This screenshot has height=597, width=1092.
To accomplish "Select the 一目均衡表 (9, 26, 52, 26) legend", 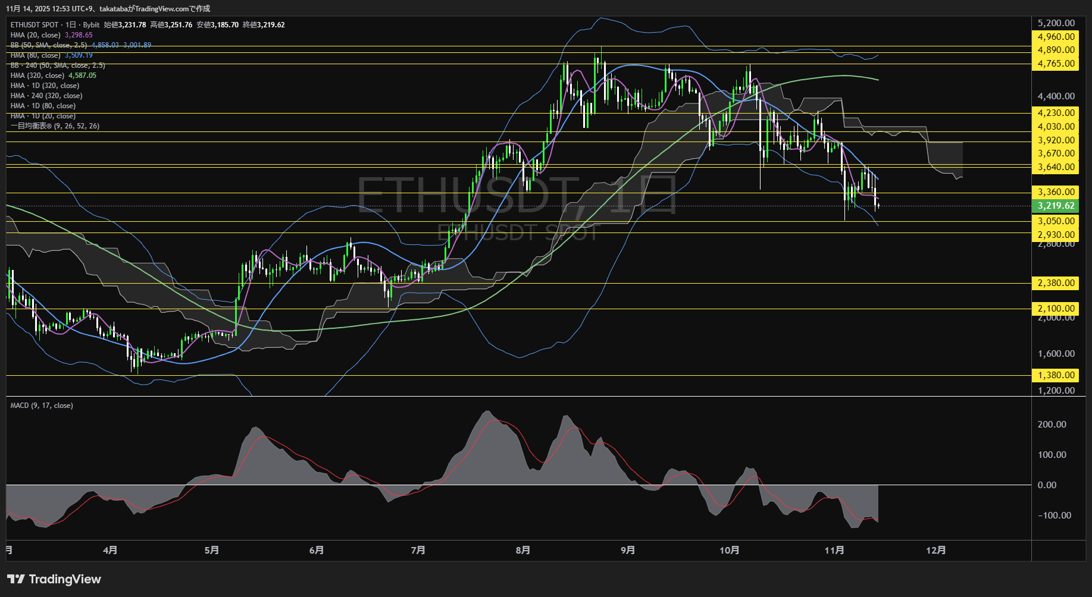I will pyautogui.click(x=55, y=126).
